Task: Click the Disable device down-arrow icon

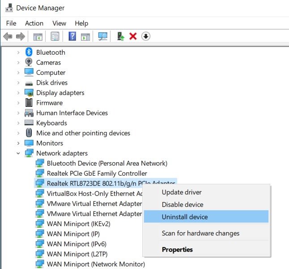Action: pos(146,36)
